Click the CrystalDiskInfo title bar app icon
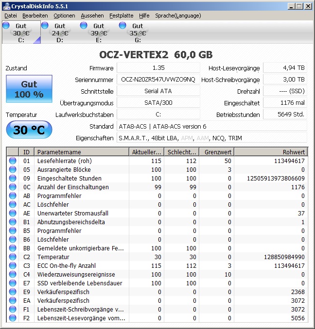The image size is (315, 329). click(x=6, y=6)
